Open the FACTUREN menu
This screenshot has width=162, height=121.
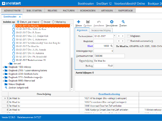pos(69,11)
